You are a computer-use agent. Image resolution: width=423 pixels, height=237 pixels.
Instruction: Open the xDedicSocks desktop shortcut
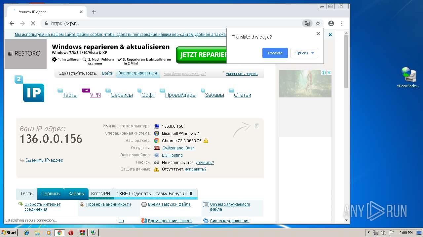pos(409,78)
